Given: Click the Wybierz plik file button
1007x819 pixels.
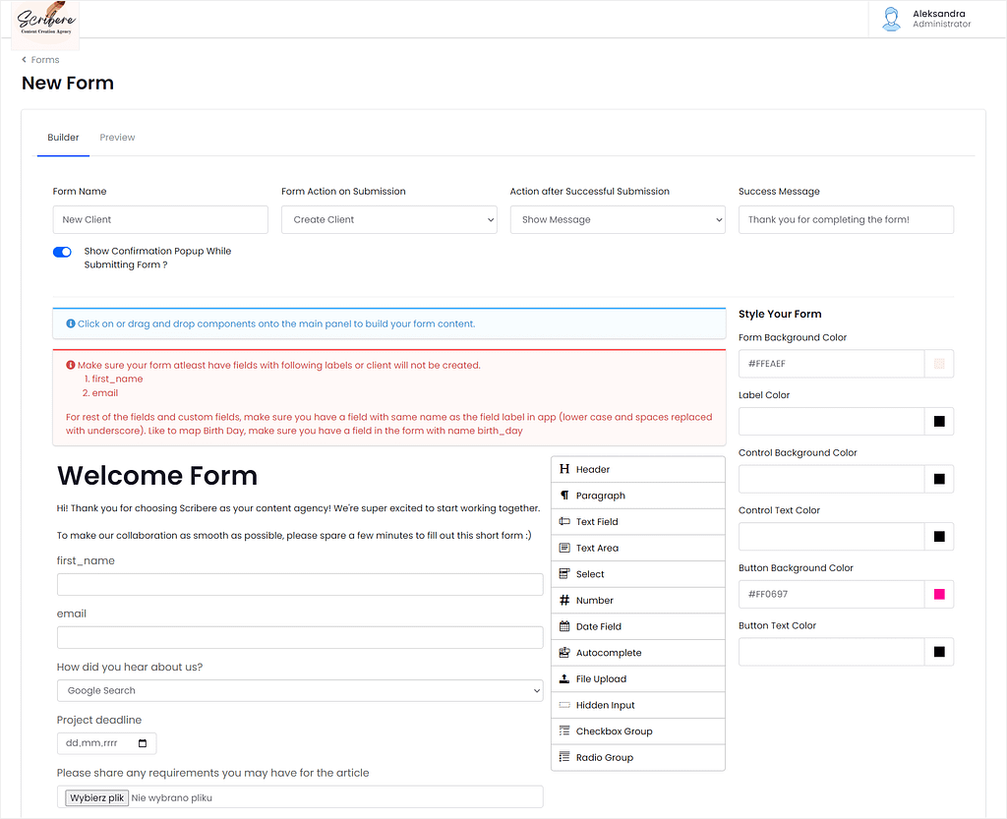Looking at the screenshot, I should pos(97,797).
